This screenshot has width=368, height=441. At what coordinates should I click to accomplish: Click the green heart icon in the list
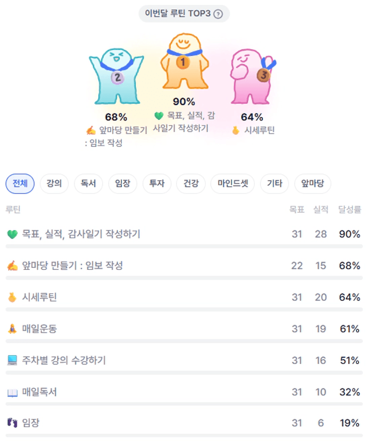pos(12,234)
